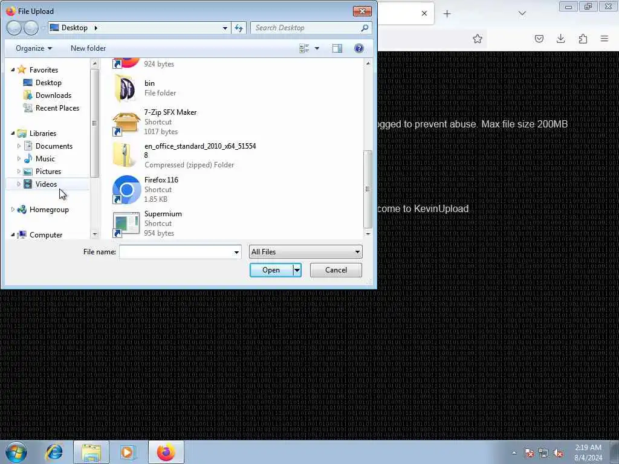Viewport: 619px width, 464px height.
Task: Close the current Firefox tab
Action: click(x=424, y=13)
